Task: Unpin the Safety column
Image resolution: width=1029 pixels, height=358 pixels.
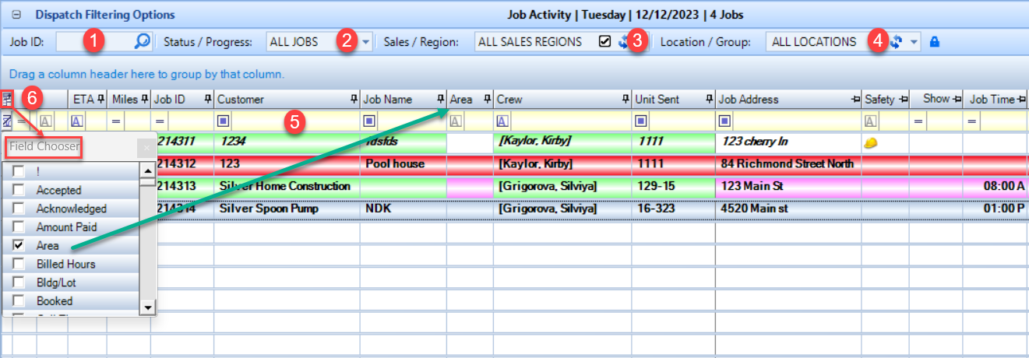Action: click(x=904, y=100)
